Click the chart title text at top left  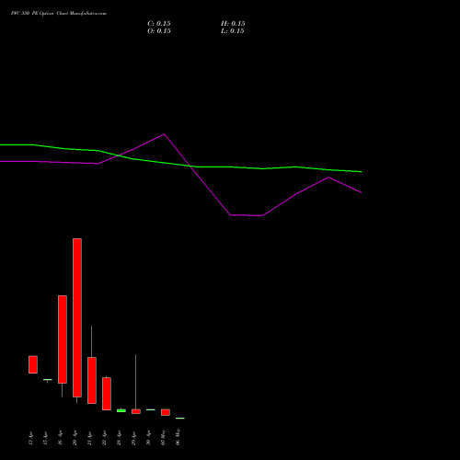(59, 14)
